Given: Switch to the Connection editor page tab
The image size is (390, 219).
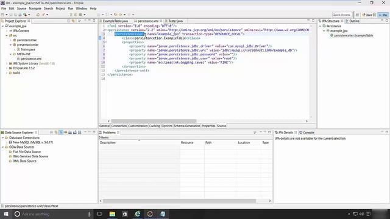Looking at the screenshot, I should click(119, 126).
